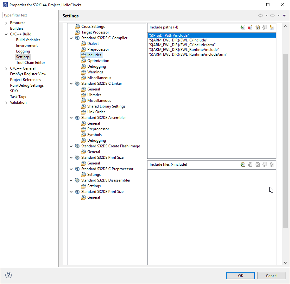The width and height of the screenshot is (290, 284).
Task: Collapse Standard S32DS Assembler group
Action: [x=71, y=118]
